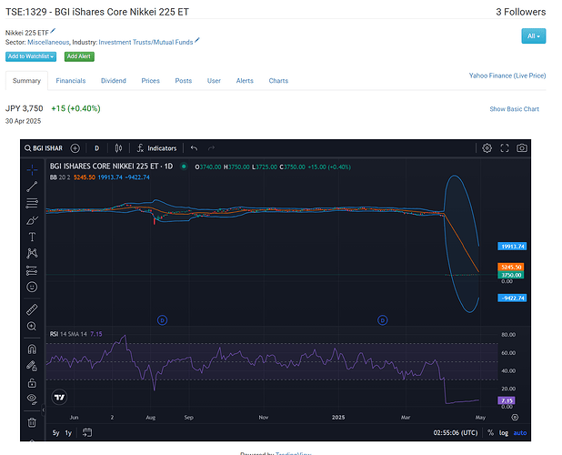Image resolution: width=562 pixels, height=455 pixels.
Task: Select the trend line drawing tool
Action: click(33, 186)
